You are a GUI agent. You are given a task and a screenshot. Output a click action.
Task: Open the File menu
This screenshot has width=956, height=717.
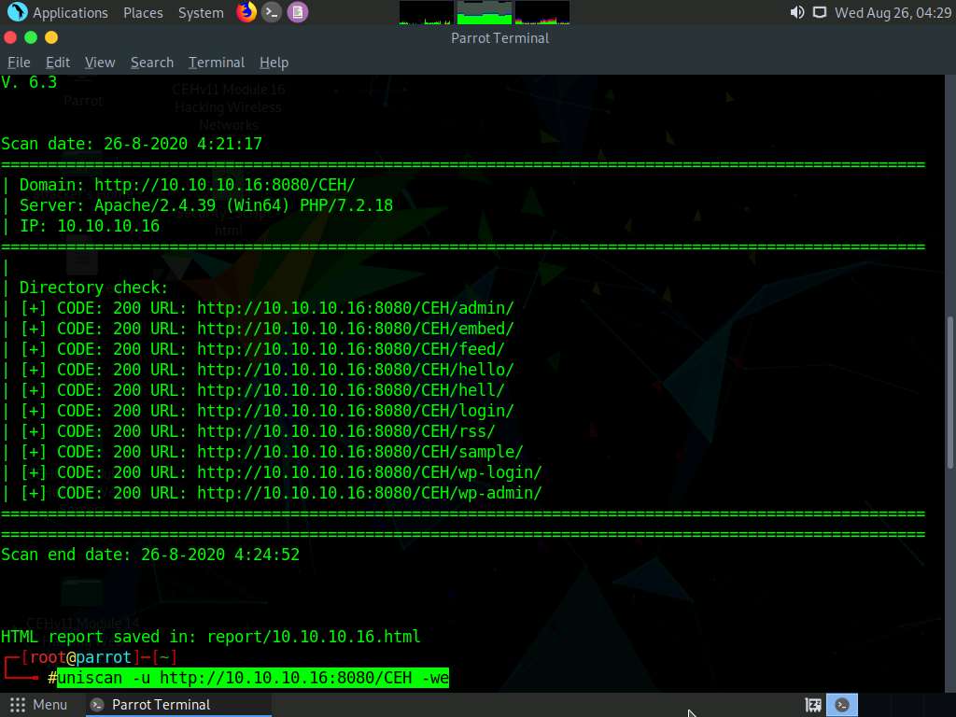coord(19,63)
